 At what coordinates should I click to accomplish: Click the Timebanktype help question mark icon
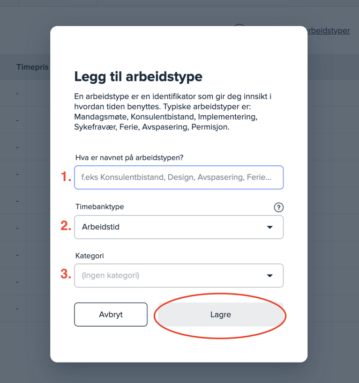(x=279, y=208)
